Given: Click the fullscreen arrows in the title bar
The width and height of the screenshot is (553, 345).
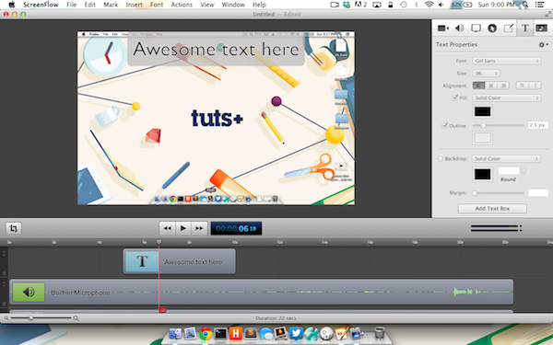Looking at the screenshot, I should (547, 14).
